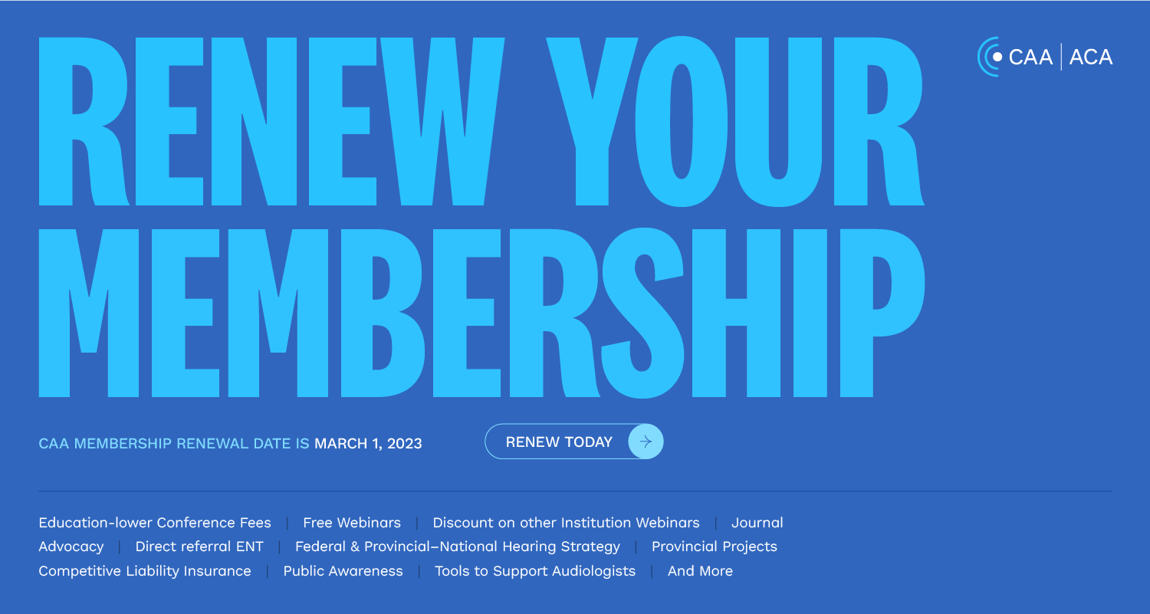Click the Public Awareness item
Screen dimensions: 1150x614
343,571
